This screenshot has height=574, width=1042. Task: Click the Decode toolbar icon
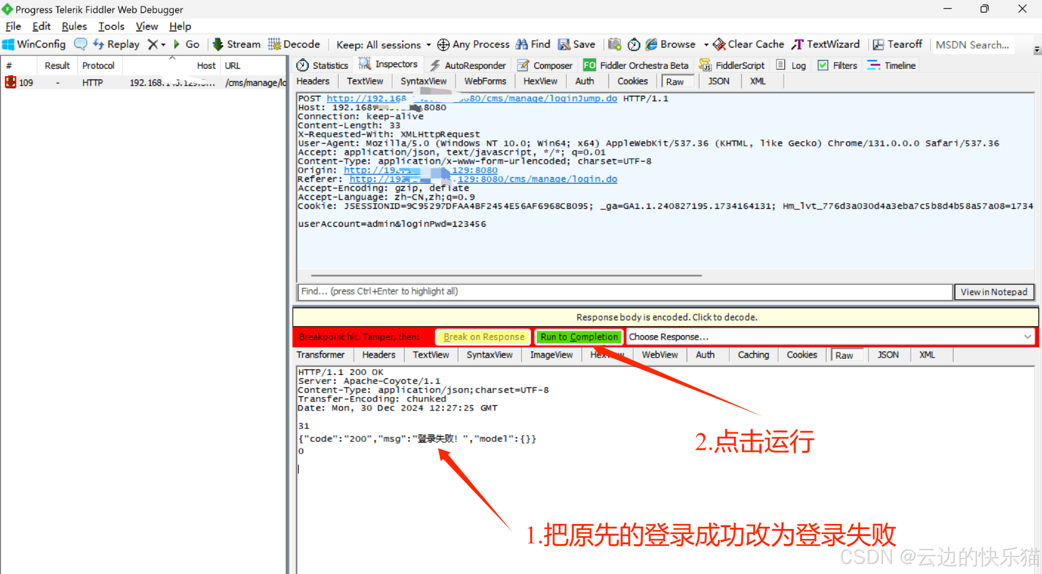pyautogui.click(x=274, y=44)
